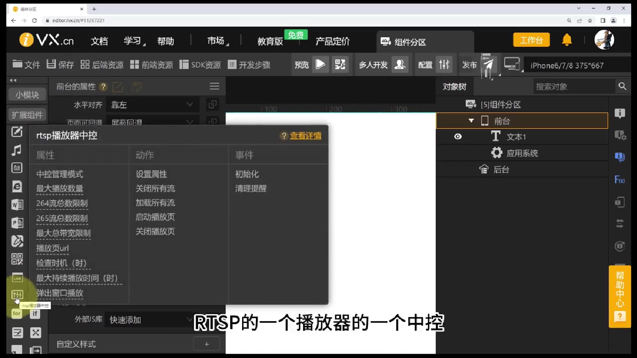Click the 小模块 button

click(x=27, y=94)
